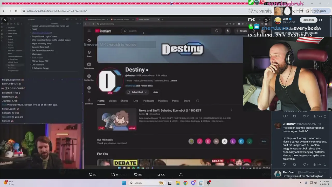Open the destiny.gg channel link
This screenshot has height=187, width=332.
[x=130, y=86]
